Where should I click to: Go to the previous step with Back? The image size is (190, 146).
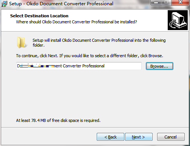(x=110, y=137)
